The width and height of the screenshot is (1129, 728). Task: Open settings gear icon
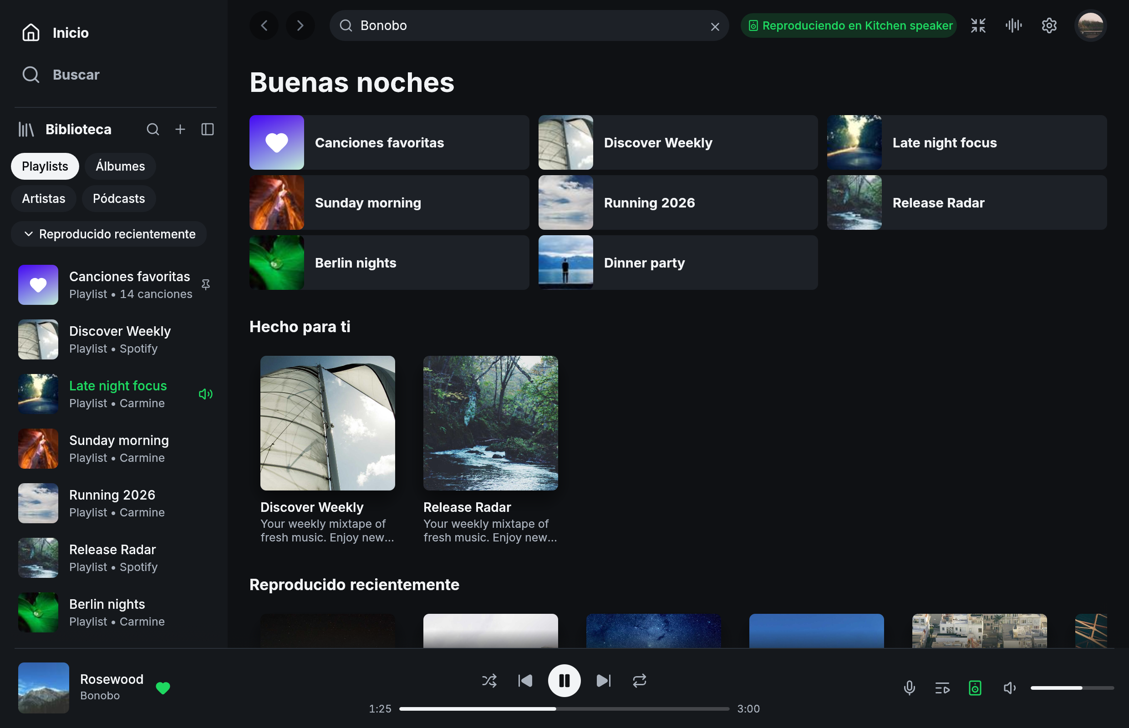[1049, 25]
